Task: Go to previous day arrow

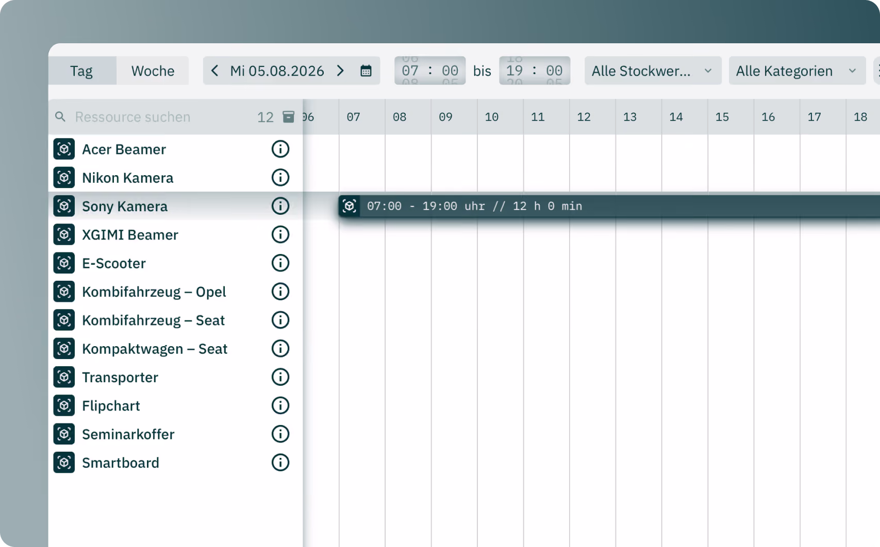Action: coord(215,71)
